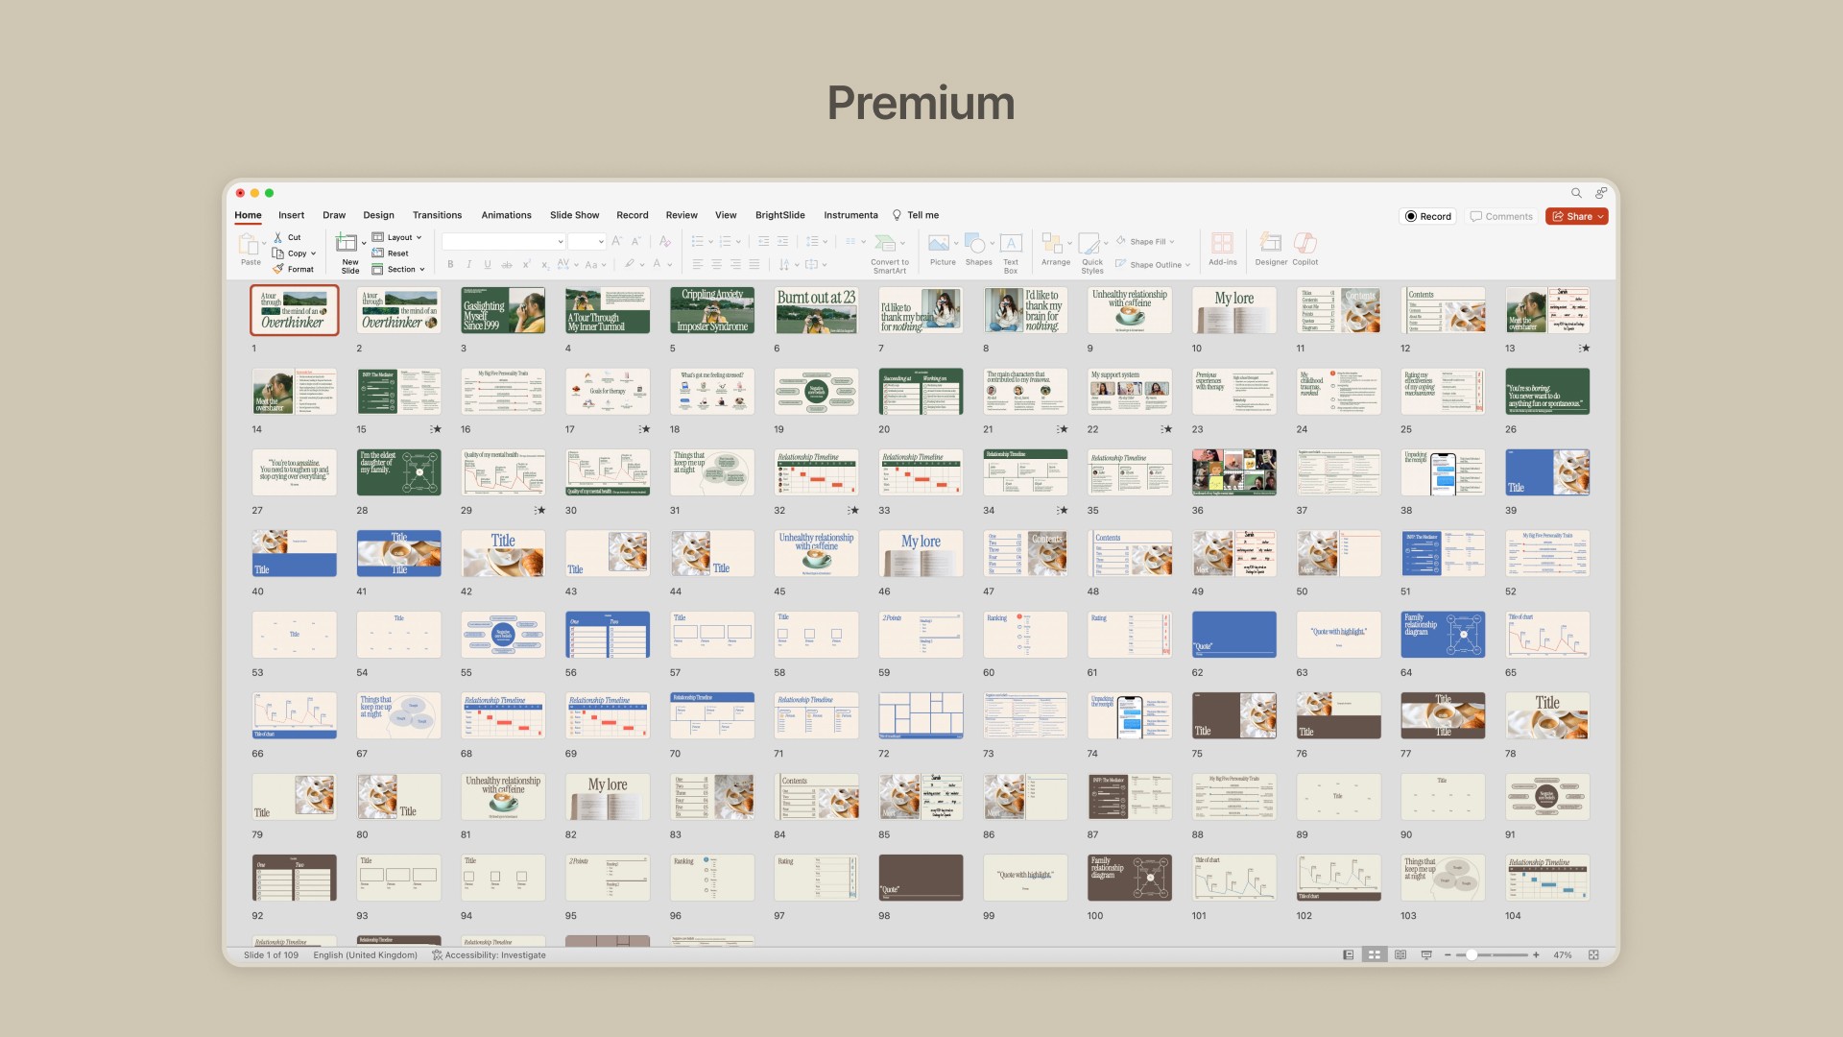Click the New Slide icon
Screen dimensions: 1843x1037
(347, 244)
